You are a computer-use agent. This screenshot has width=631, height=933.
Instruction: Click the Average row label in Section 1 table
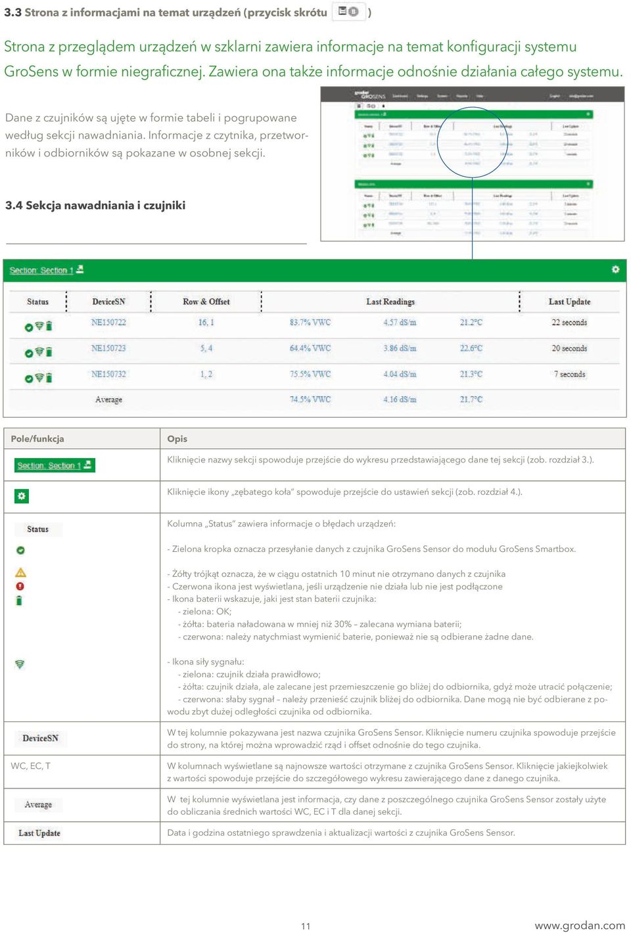[108, 399]
